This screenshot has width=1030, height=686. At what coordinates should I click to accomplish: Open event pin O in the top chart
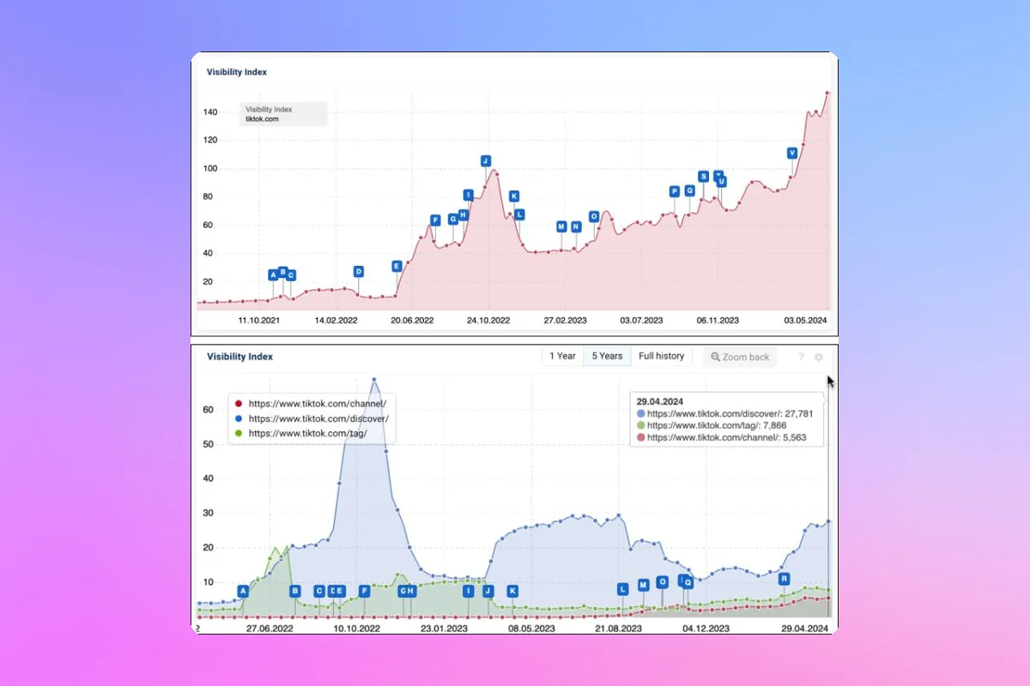594,217
